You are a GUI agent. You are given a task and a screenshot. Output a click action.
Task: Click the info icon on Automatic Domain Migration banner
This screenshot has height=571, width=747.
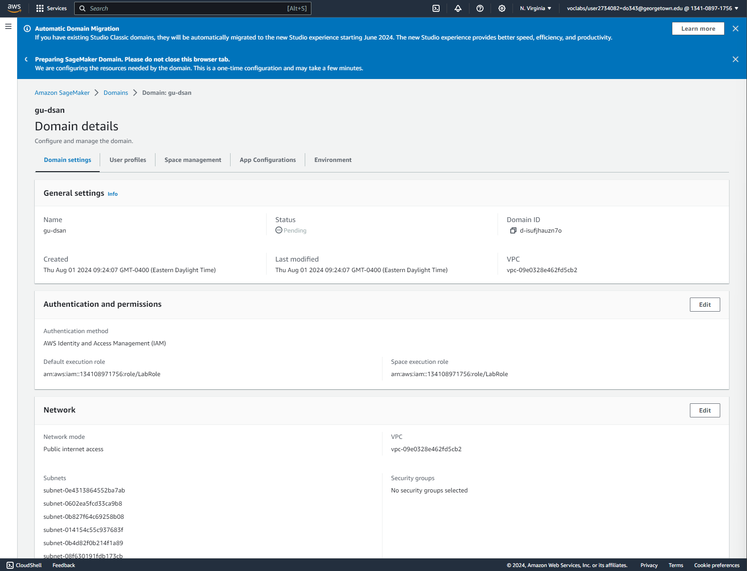tap(27, 29)
